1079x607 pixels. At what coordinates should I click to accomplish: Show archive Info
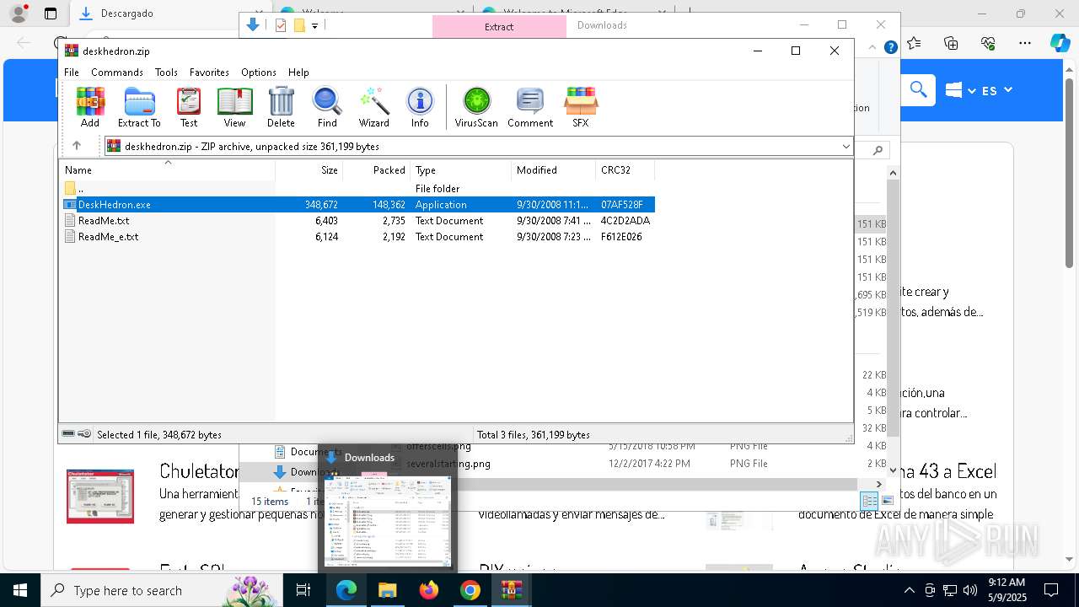click(x=420, y=107)
